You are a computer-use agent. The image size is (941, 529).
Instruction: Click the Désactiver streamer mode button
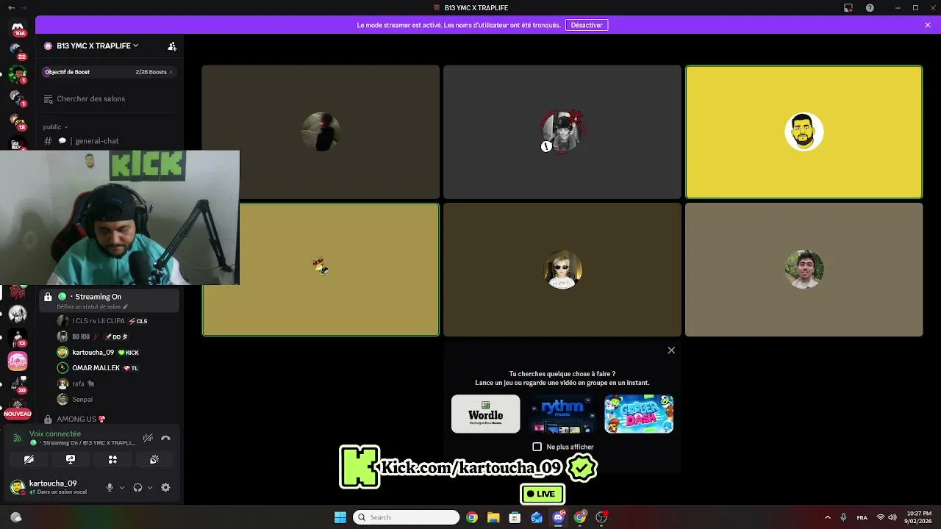coord(587,25)
